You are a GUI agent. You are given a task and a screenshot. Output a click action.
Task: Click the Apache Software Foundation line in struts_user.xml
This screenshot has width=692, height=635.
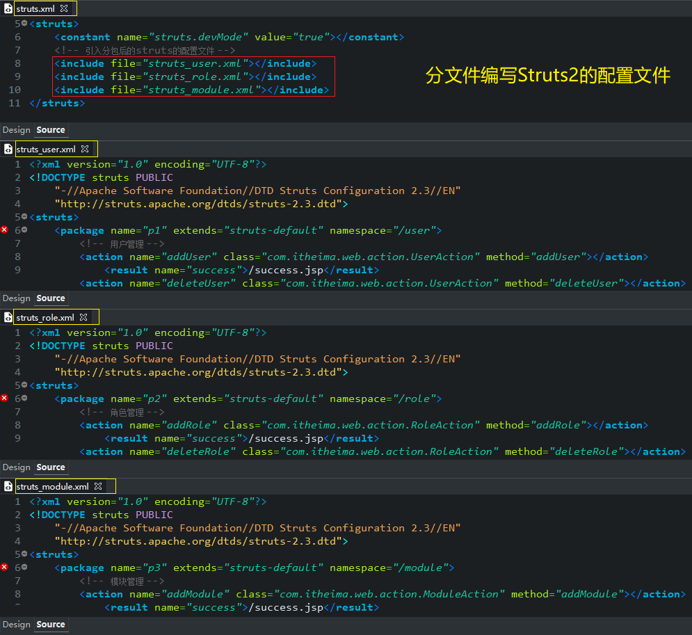tap(258, 191)
